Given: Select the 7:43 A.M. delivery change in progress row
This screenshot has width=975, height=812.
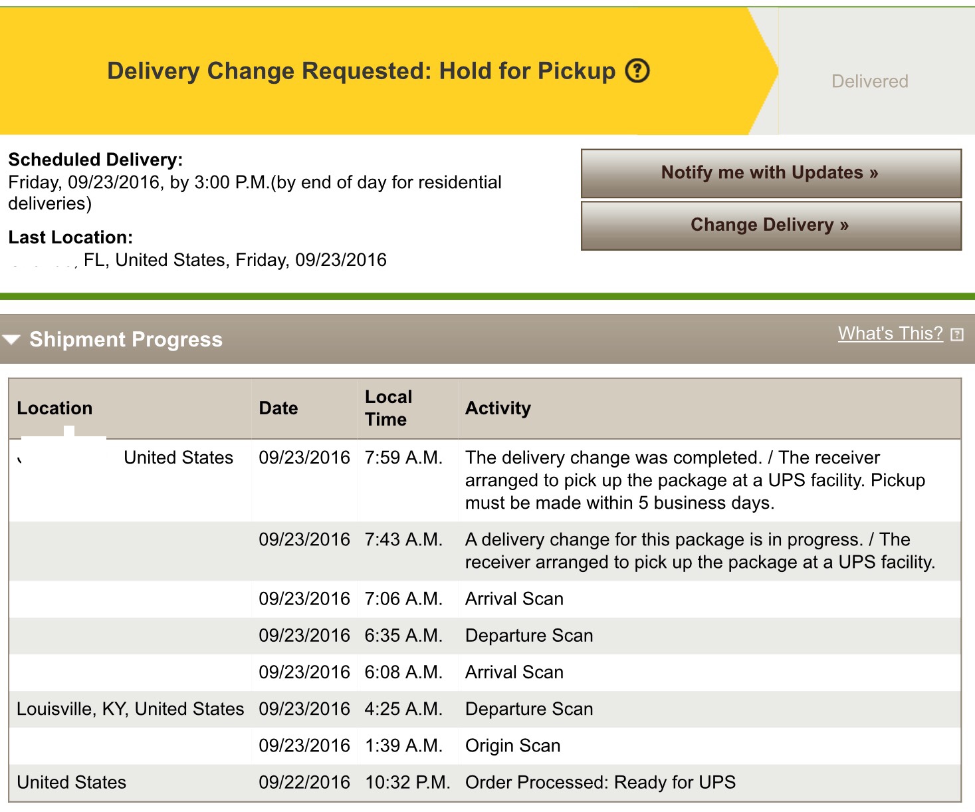Looking at the screenshot, I should [485, 551].
